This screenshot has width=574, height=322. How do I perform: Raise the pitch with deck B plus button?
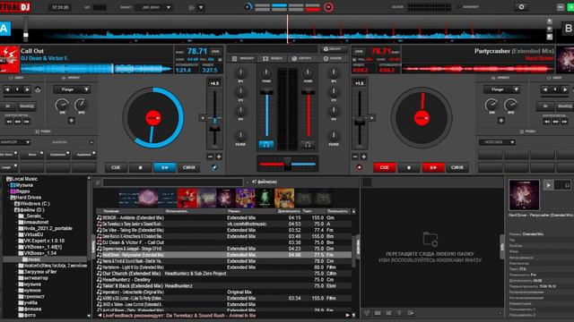tap(363, 157)
